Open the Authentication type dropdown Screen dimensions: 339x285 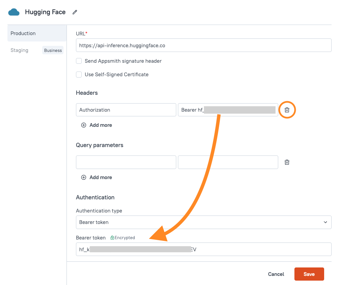(203, 222)
